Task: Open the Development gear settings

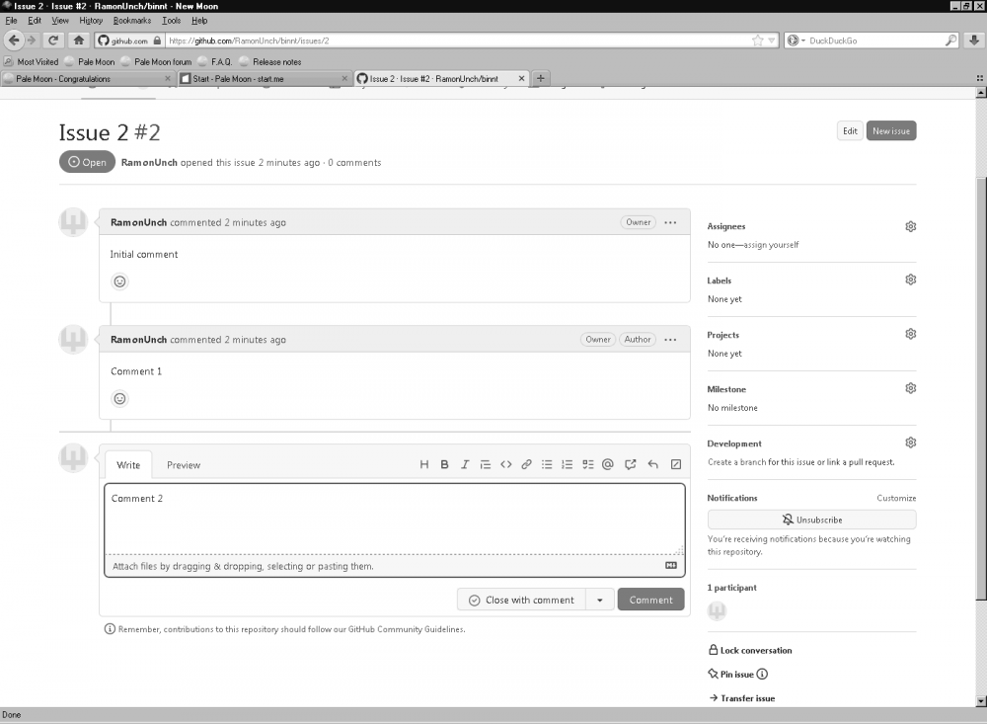Action: [910, 442]
